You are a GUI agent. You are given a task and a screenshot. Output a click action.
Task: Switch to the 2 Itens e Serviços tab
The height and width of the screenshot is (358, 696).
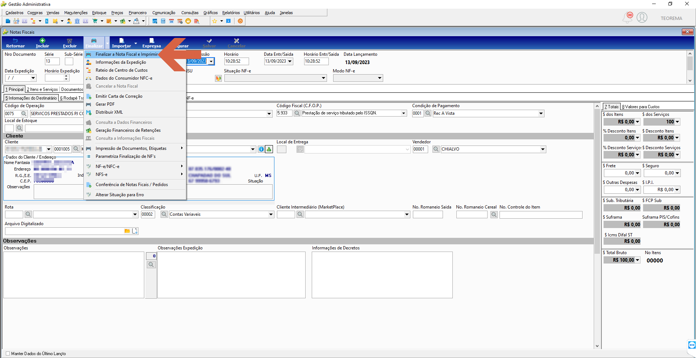pos(42,89)
